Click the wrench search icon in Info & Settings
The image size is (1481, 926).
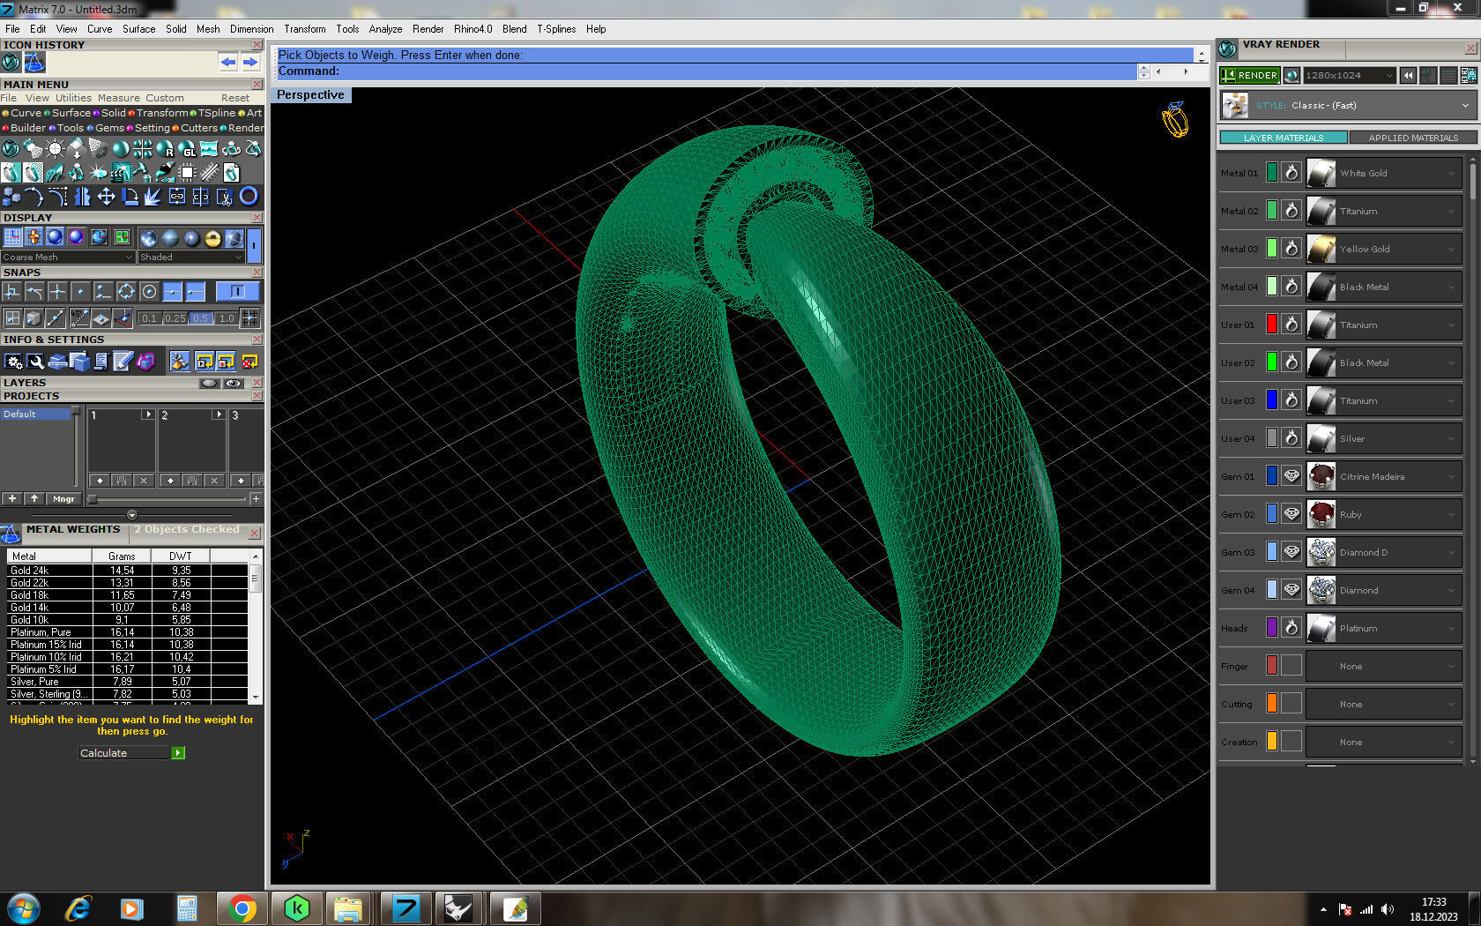point(35,361)
